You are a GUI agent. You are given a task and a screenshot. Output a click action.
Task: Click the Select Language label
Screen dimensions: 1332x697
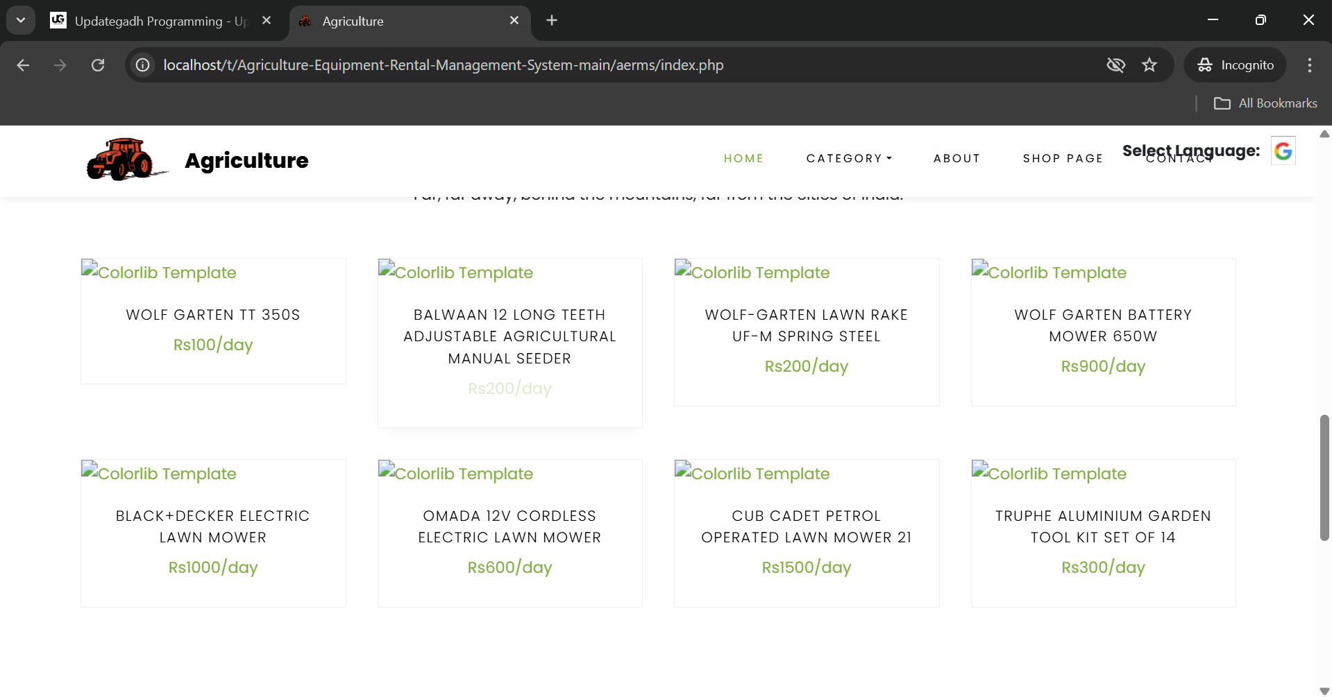pos(1191,150)
